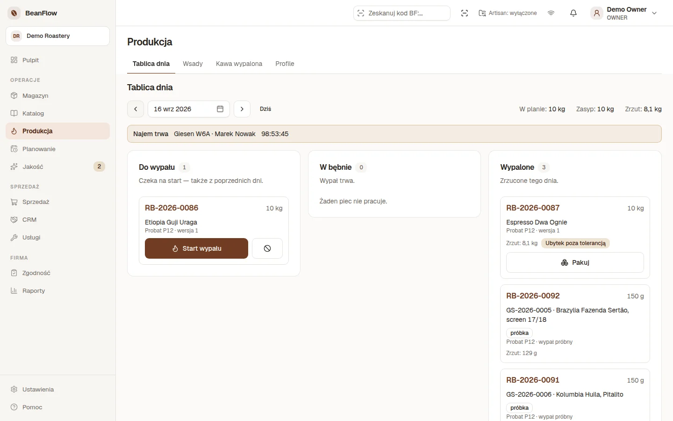
Task: Open batch RB-2026-0092 link
Action: [x=533, y=296]
